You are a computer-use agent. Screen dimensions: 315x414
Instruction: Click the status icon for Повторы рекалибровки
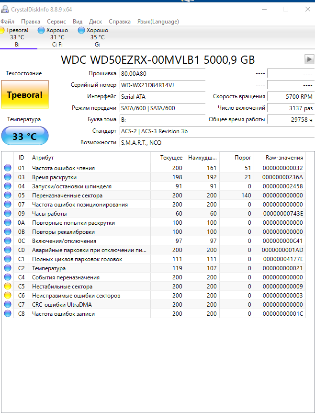(x=8, y=232)
